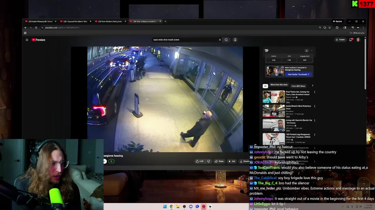Select More from this story chip
The height and width of the screenshot is (210, 375).
coord(279,85)
